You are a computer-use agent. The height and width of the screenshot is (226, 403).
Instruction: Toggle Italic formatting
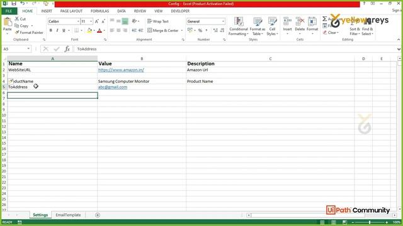click(x=57, y=31)
